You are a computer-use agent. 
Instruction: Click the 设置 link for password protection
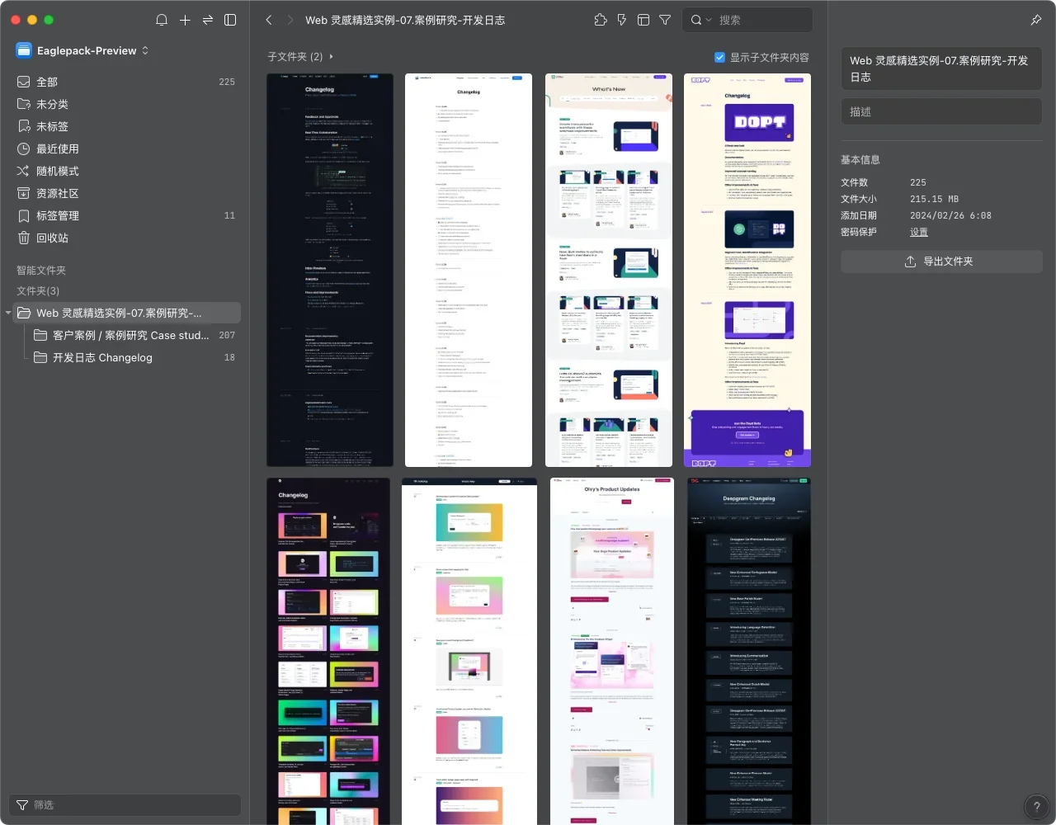pyautogui.click(x=918, y=232)
